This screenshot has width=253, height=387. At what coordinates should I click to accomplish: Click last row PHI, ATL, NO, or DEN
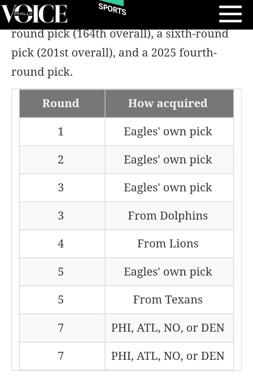click(x=168, y=356)
